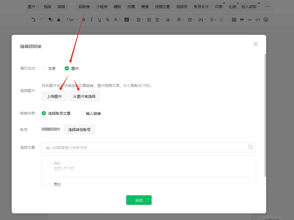Expand the 收入变现 dropdown menu

click(x=250, y=7)
